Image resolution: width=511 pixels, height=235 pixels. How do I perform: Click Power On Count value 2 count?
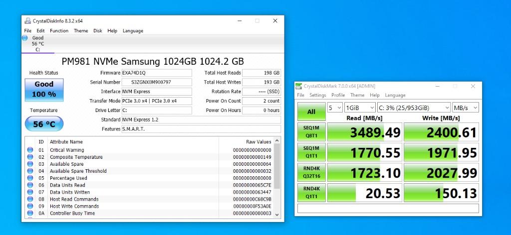(x=261, y=101)
